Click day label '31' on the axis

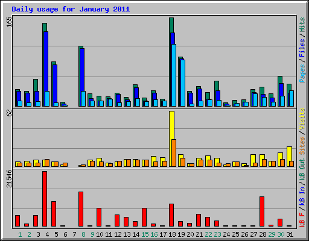pyautogui.click(x=290, y=234)
